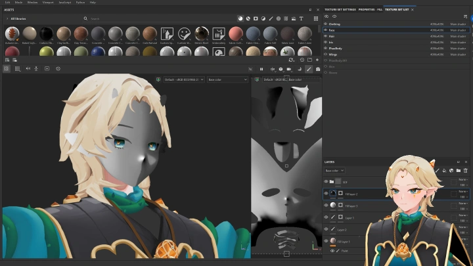Open the Python menu

[80, 2]
